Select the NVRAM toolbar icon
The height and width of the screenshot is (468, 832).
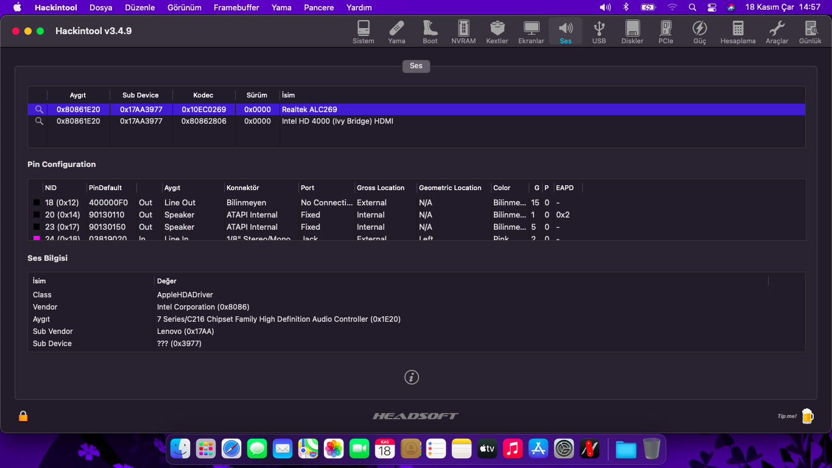pos(464,32)
